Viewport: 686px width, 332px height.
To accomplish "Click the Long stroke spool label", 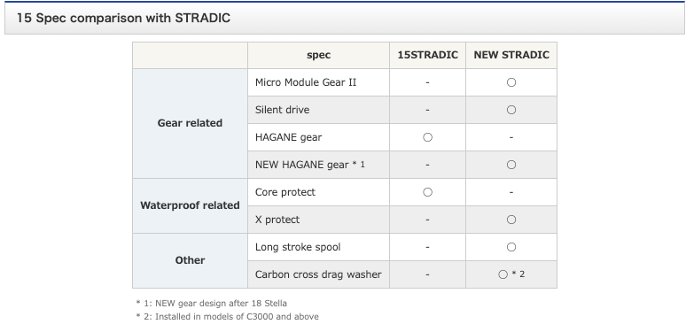I will pyautogui.click(x=298, y=247).
